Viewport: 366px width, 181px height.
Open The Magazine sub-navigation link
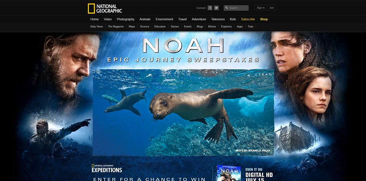coord(116,27)
